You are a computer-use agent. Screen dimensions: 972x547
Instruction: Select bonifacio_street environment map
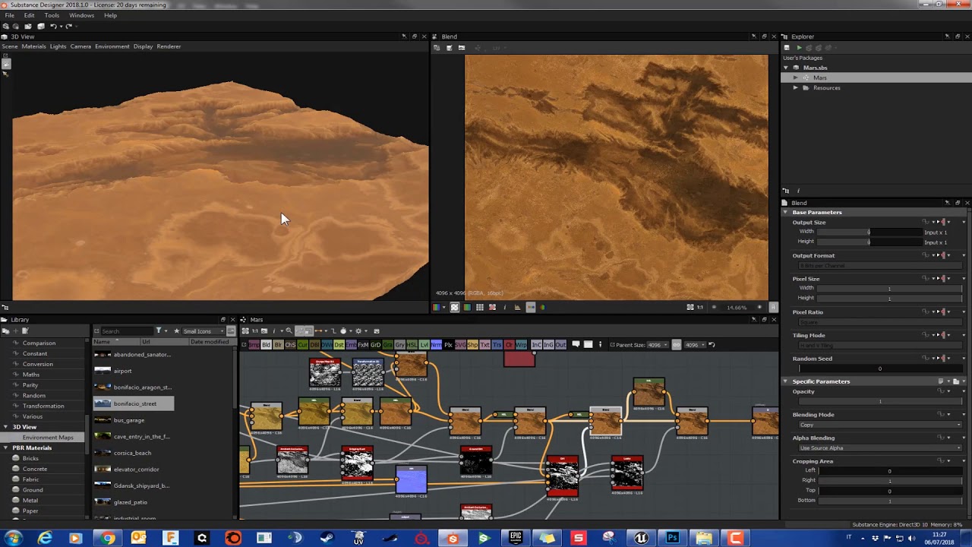click(134, 403)
